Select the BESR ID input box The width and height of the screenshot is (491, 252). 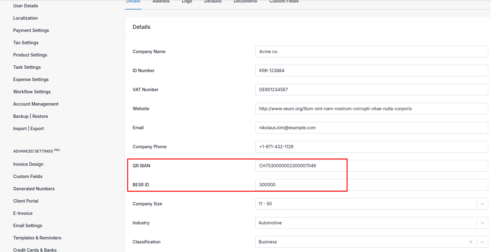(371, 185)
